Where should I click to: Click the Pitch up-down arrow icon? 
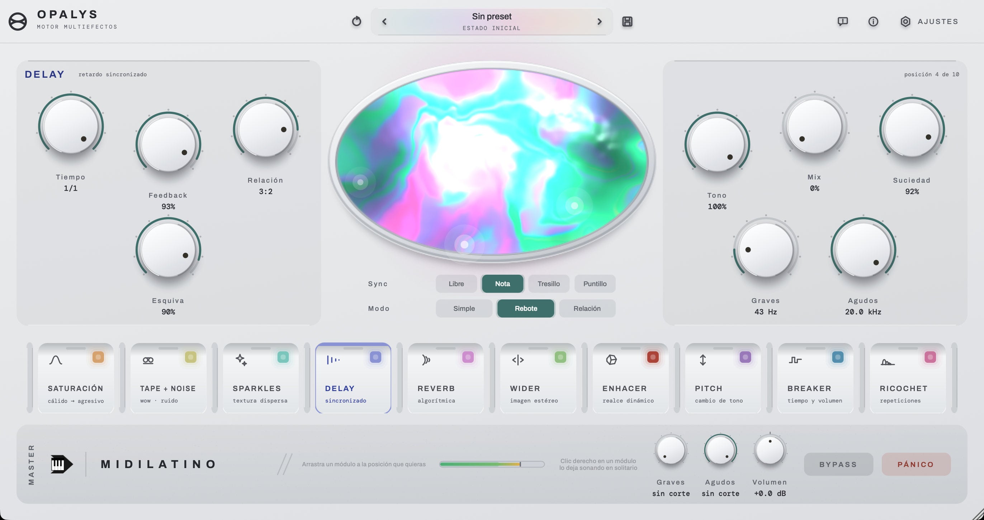703,360
